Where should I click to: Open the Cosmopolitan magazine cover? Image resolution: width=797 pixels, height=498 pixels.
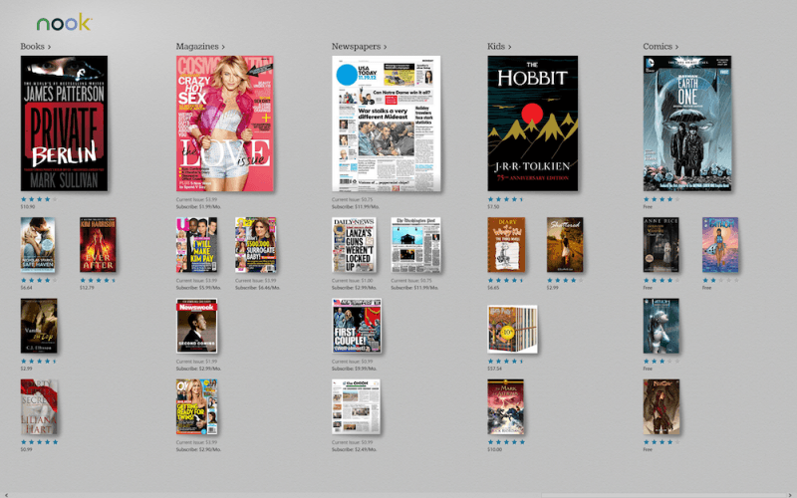[x=225, y=124]
